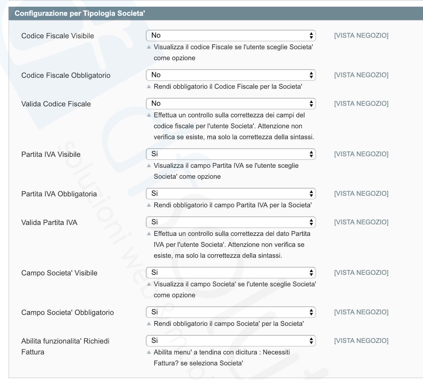Open the Codice Fiscale Visibile dropdown
423x380 pixels.
pyautogui.click(x=231, y=36)
